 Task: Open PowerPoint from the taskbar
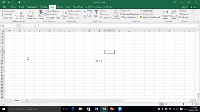[x=112, y=109]
